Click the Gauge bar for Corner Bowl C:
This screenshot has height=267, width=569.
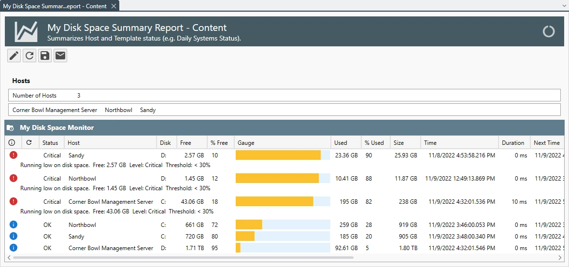[x=283, y=201]
